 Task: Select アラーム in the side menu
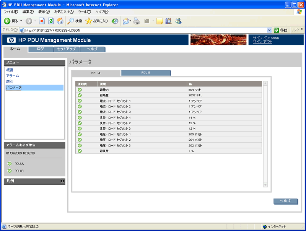13,76
